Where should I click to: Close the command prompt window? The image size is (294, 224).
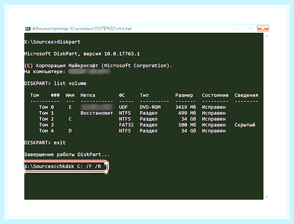[263, 28]
